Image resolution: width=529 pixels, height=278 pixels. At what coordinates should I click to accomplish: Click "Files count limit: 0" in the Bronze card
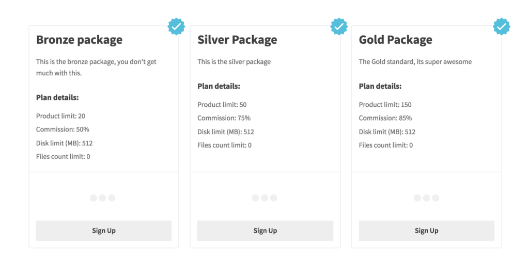[x=63, y=156]
